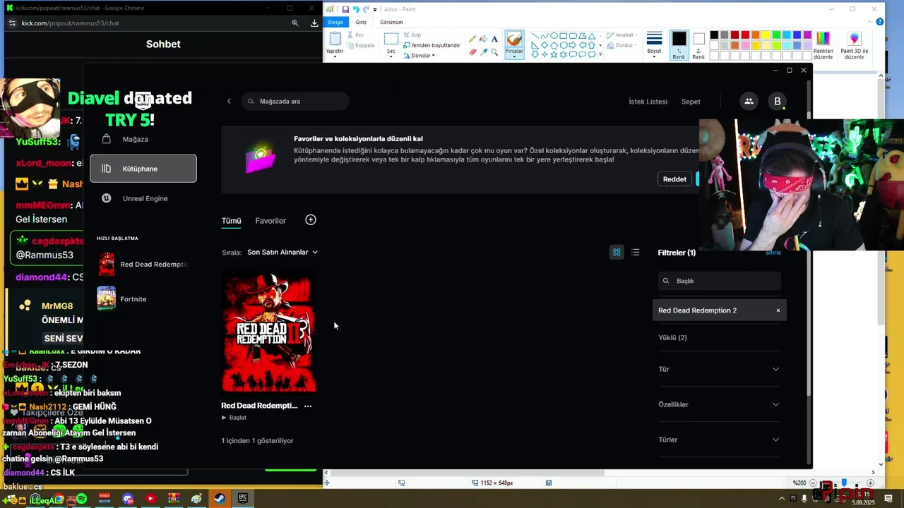Open Spotify from the taskbar
The height and width of the screenshot is (508, 904).
pos(82,499)
